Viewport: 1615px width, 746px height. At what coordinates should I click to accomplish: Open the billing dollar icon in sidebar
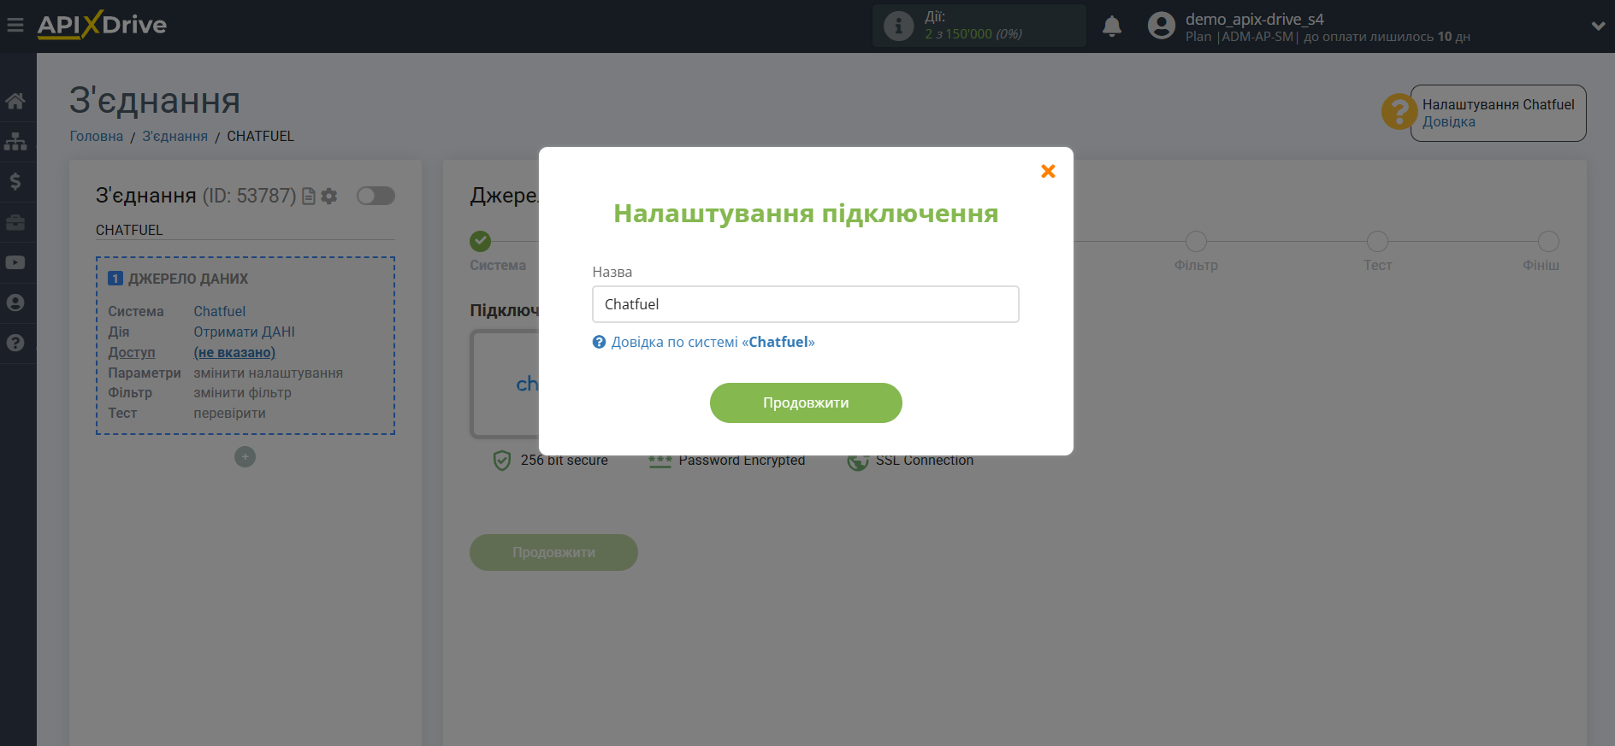[x=15, y=181]
